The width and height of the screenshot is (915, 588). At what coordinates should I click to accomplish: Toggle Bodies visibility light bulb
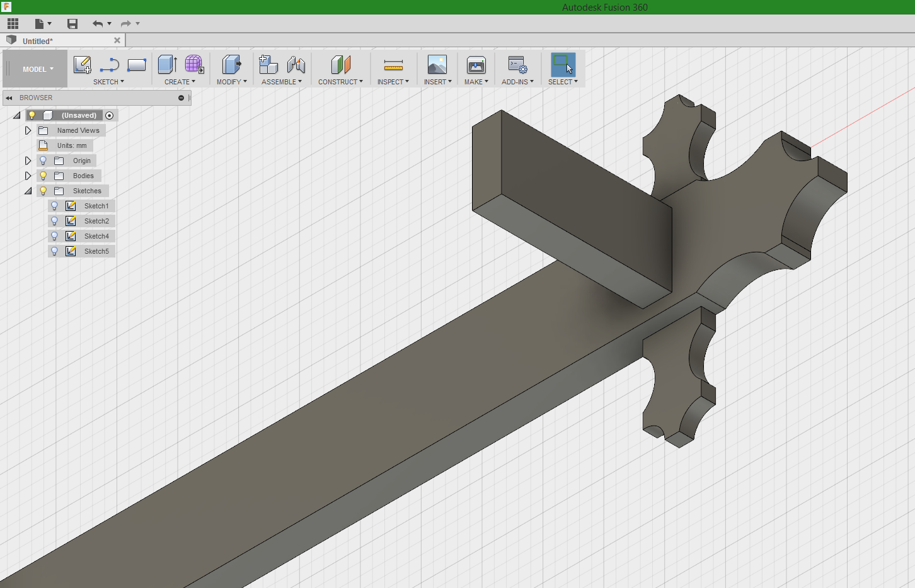point(43,176)
